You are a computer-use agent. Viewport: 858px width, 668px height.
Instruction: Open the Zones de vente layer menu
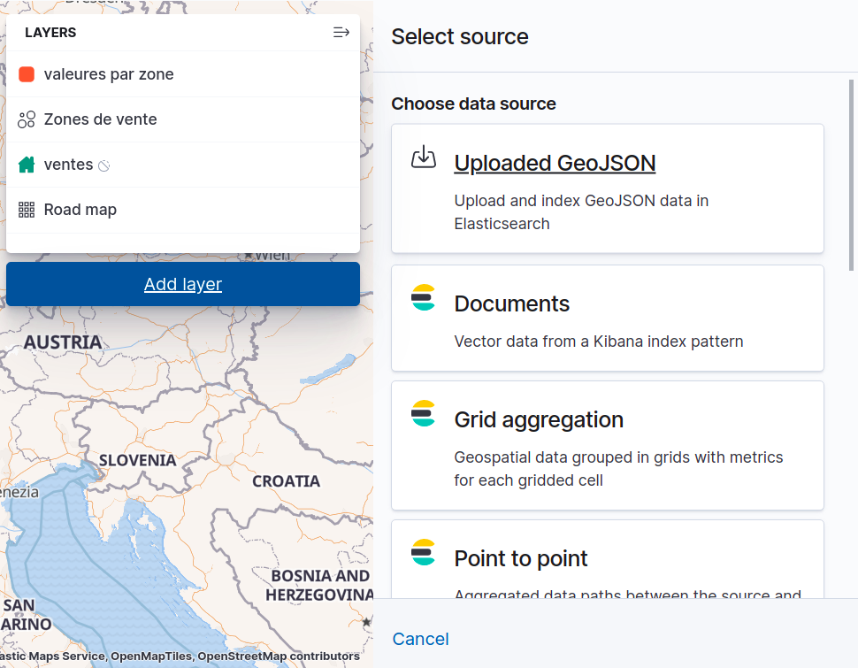pos(101,119)
